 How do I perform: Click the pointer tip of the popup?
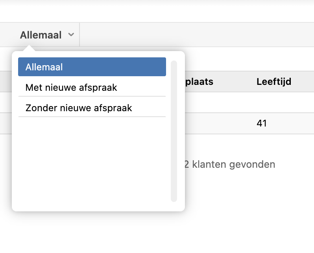pyautogui.click(x=28, y=47)
